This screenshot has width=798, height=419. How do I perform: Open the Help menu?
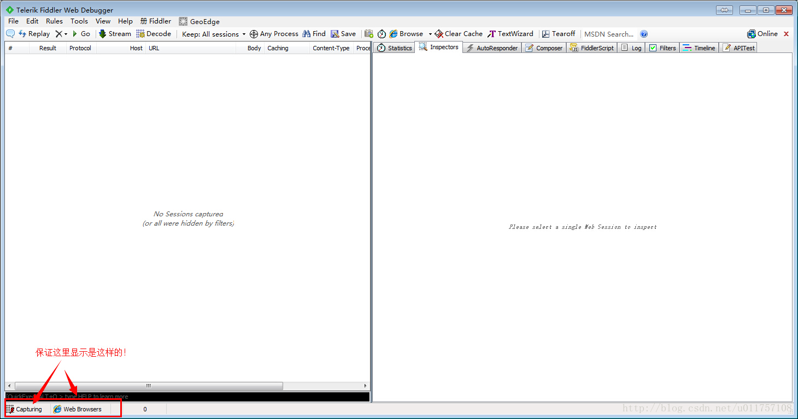[x=125, y=21]
